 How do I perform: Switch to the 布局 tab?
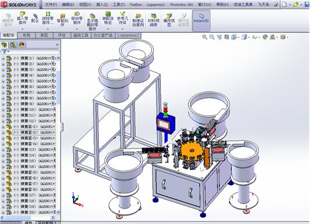[26, 35]
